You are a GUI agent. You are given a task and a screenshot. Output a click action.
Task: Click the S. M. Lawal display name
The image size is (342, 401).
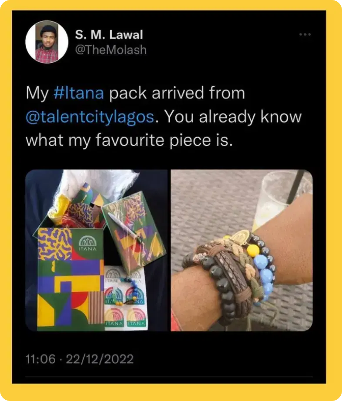(109, 34)
